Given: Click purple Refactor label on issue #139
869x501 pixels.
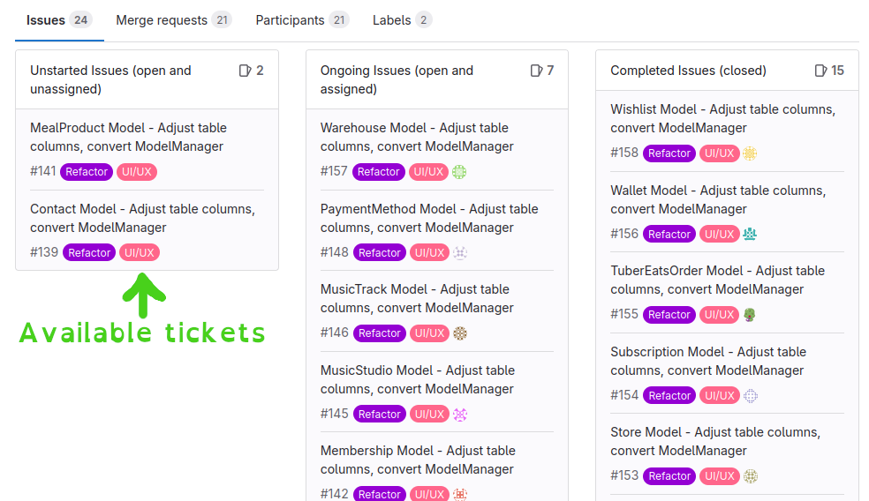Looking at the screenshot, I should 89,253.
